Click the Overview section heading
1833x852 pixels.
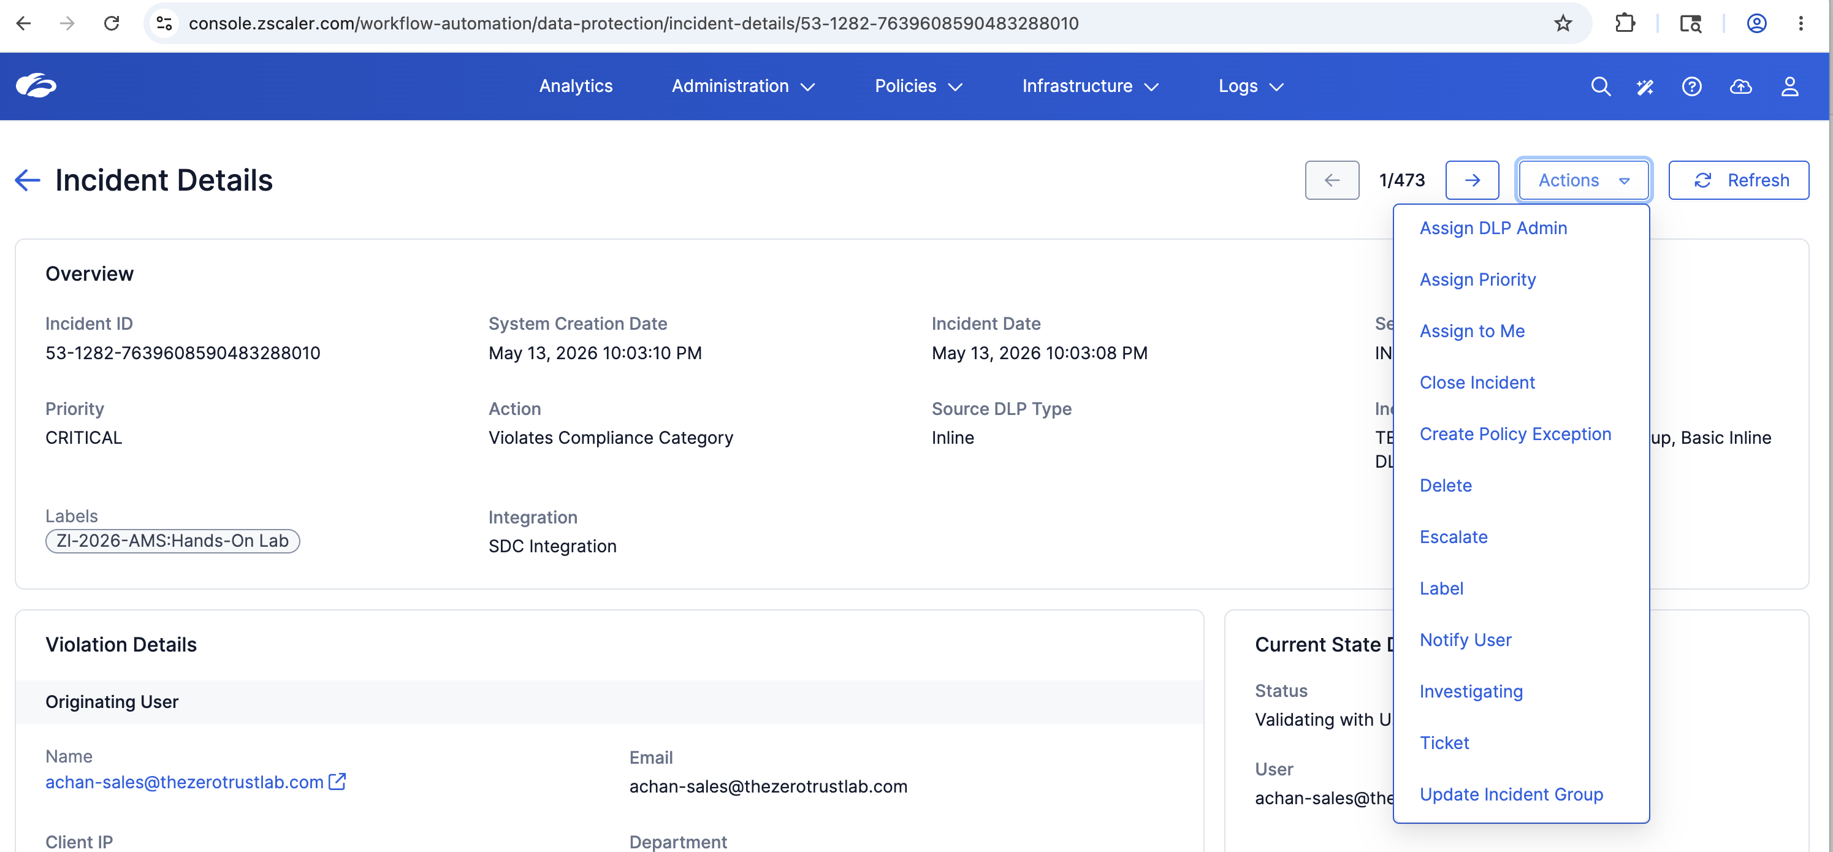click(x=90, y=274)
